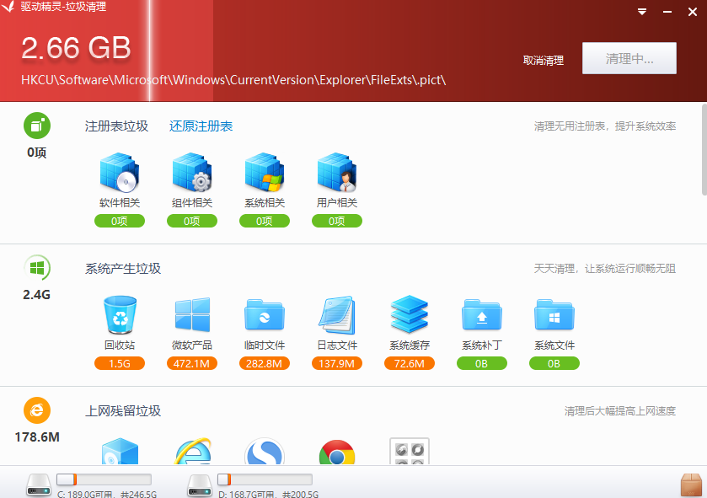707x498 pixels.
Task: Click the C drive disk icon
Action: (x=37, y=483)
